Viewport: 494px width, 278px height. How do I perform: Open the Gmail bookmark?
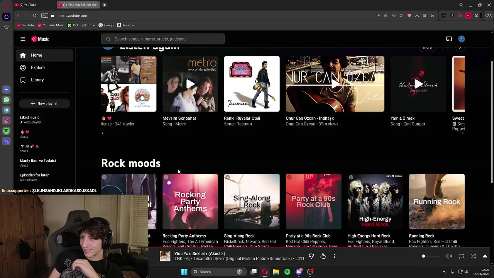tap(89, 25)
